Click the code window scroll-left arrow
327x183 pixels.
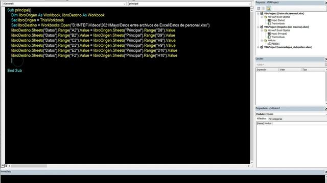pos(9,166)
